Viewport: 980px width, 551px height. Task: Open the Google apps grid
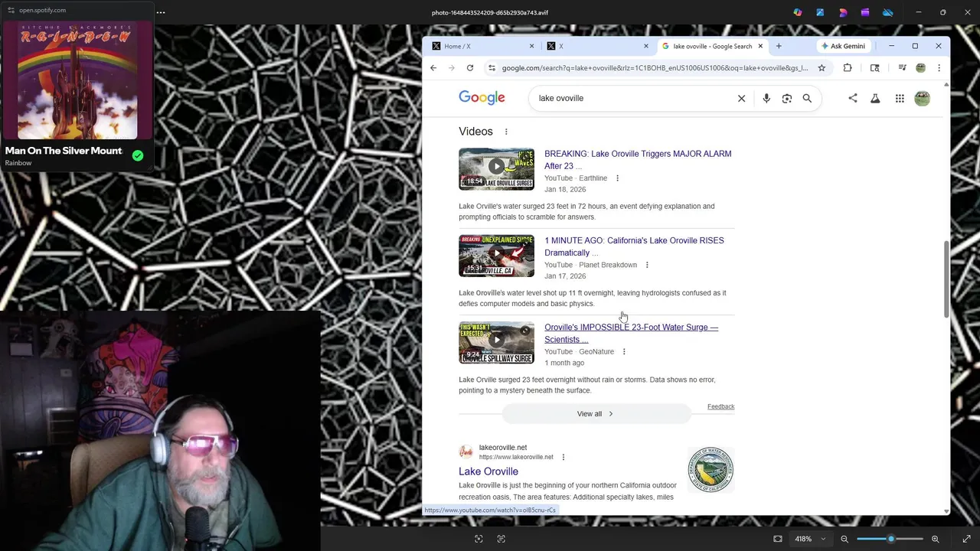[x=900, y=98]
